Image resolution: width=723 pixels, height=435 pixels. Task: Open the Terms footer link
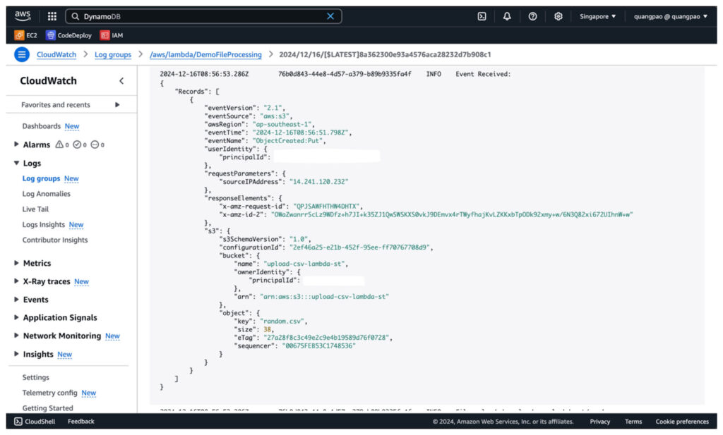(x=633, y=421)
